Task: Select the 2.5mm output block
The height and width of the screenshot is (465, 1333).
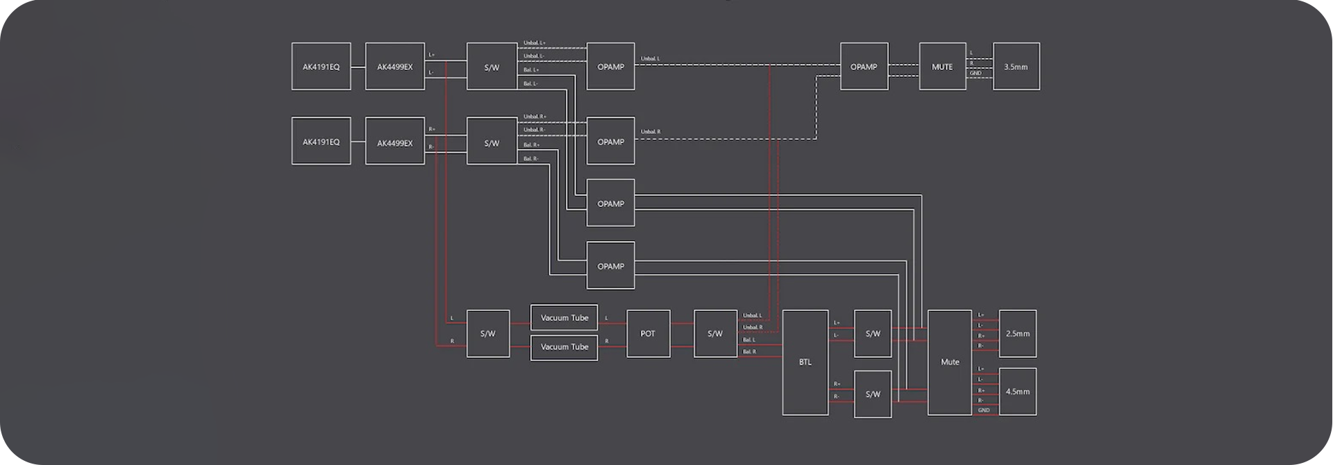Action: (x=1017, y=334)
